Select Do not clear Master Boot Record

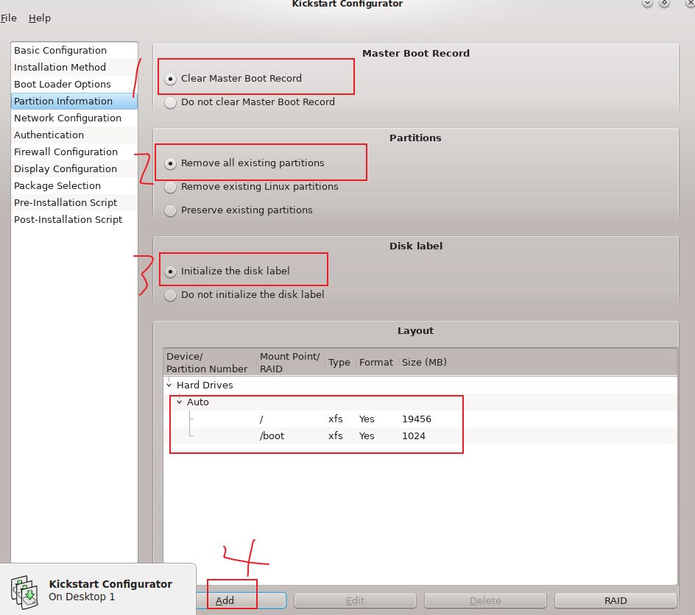coord(170,102)
